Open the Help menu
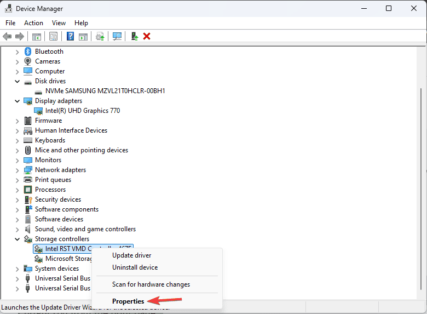This screenshot has width=427, height=314. click(81, 23)
